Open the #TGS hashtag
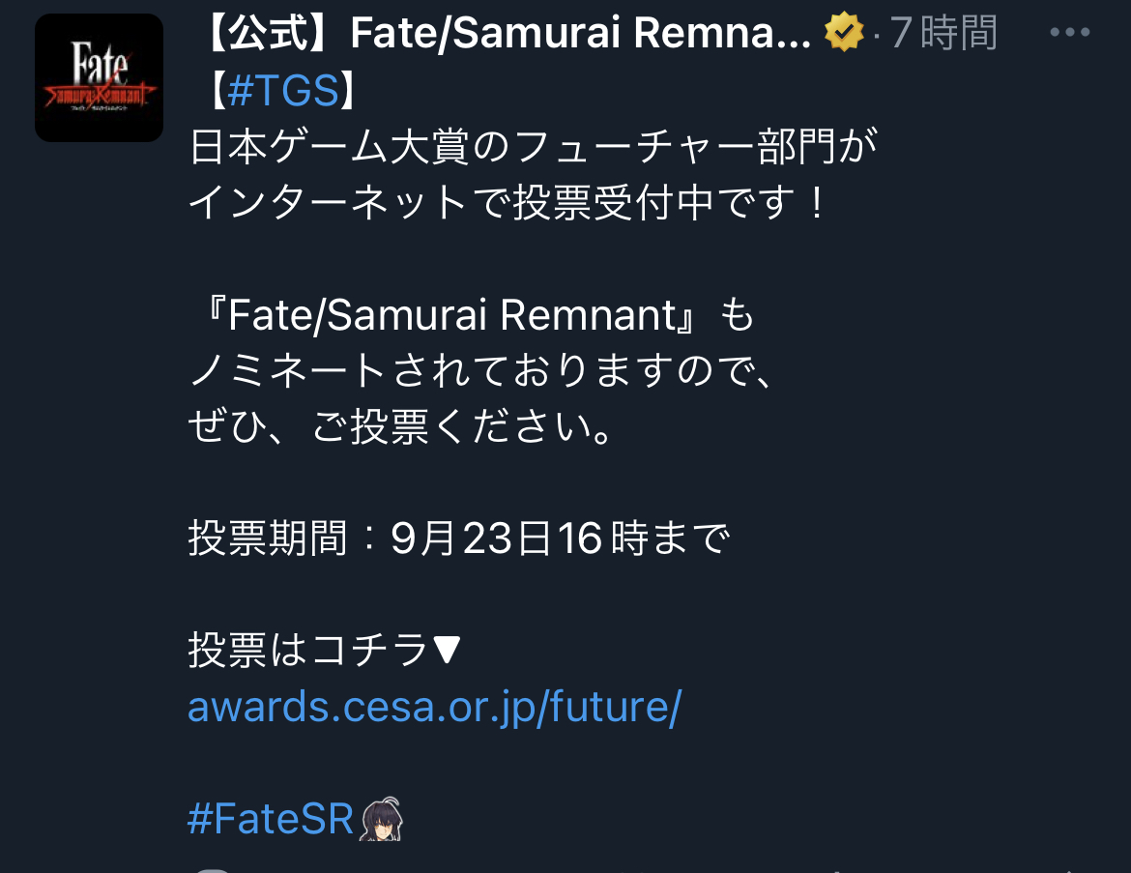The height and width of the screenshot is (873, 1131). click(x=282, y=91)
